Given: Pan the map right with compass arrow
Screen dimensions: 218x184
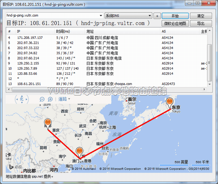Looking at the screenshot, I should coord(26,99).
